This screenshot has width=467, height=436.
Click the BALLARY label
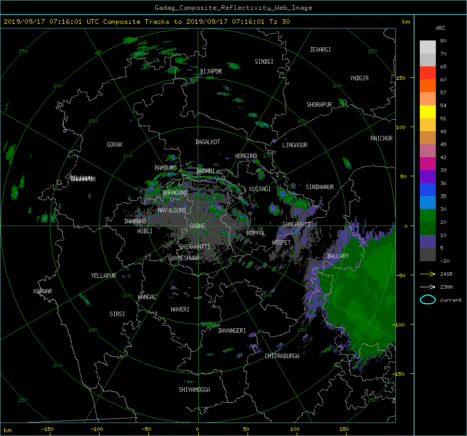coord(338,256)
